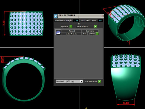
Task: Click the 2.09tw weight cell
Action: click(x=92, y=34)
